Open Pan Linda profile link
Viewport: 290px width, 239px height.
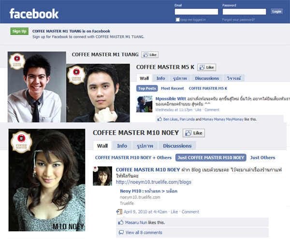click(187, 119)
